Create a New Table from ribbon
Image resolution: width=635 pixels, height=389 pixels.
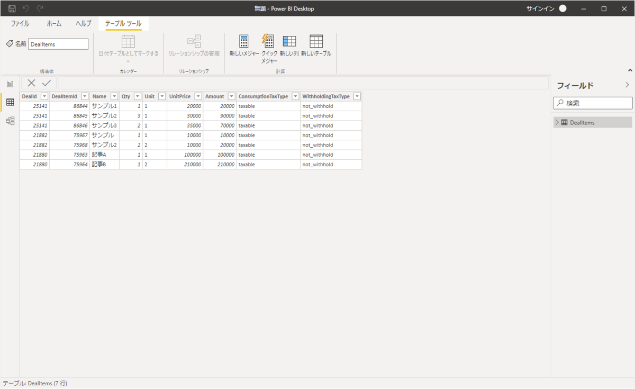tap(316, 42)
